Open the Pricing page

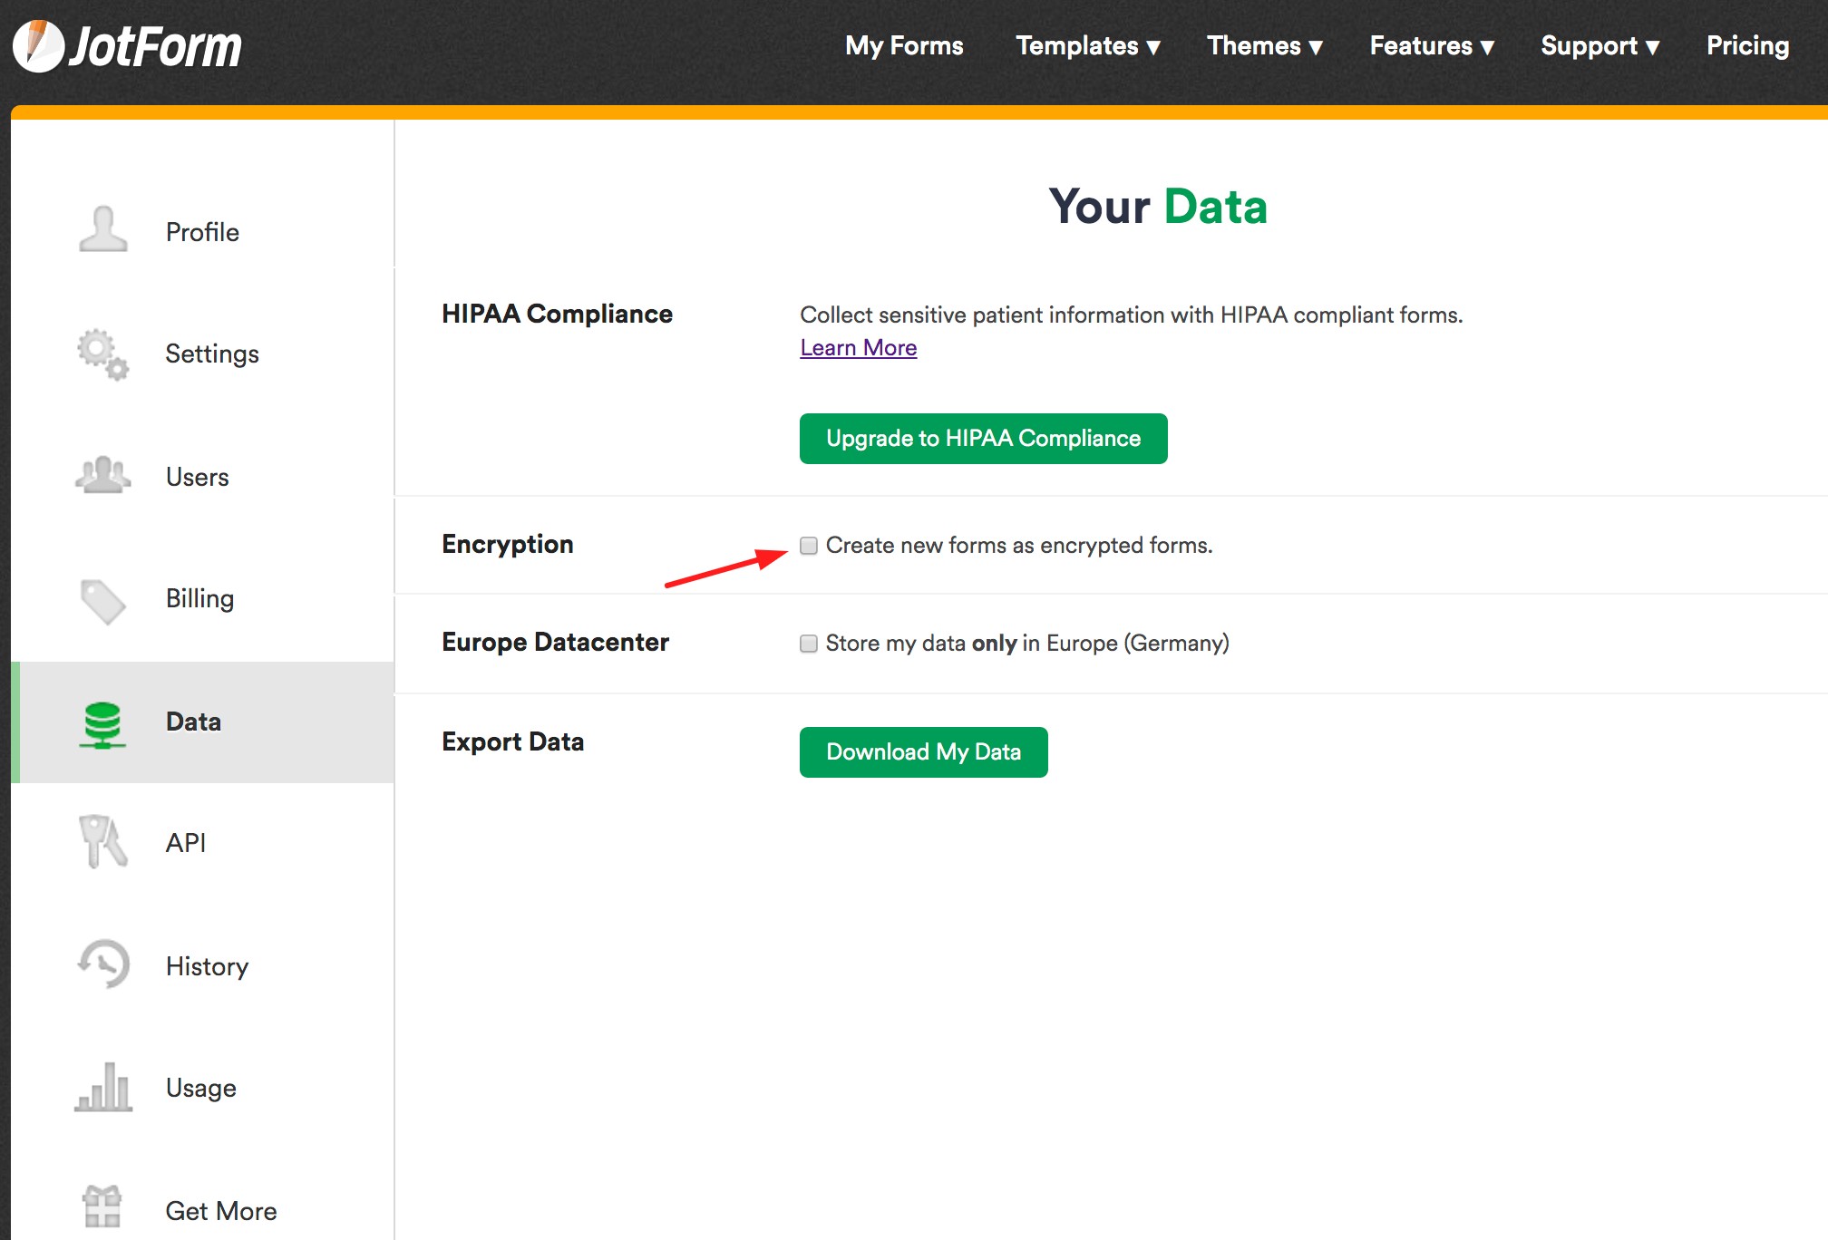1747,45
